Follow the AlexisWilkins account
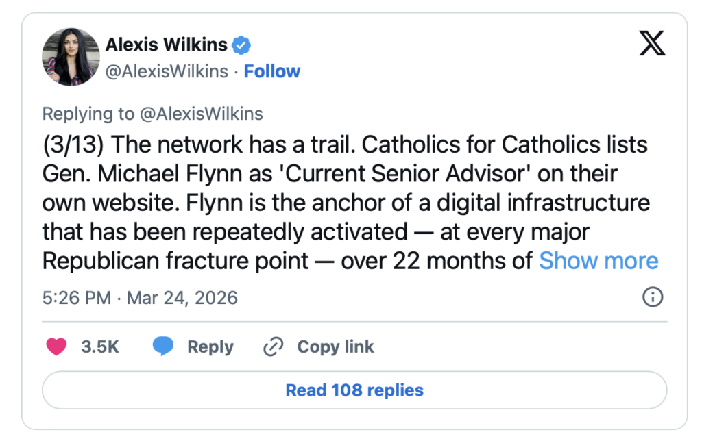The image size is (702, 441). pos(272,71)
